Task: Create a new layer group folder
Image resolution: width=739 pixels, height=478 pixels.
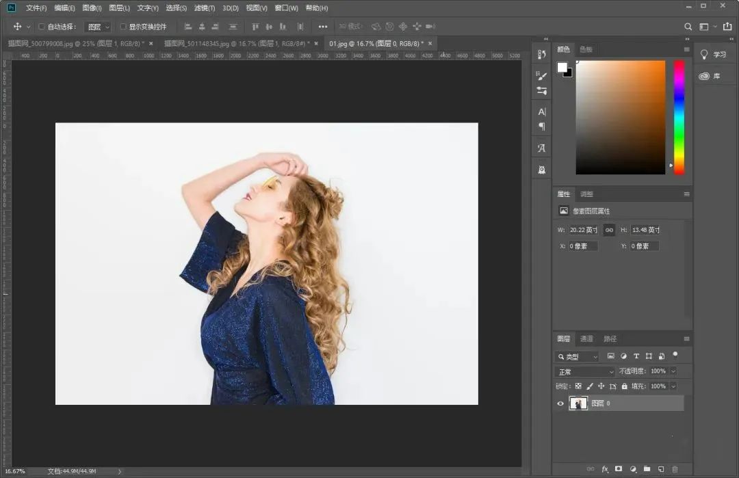Action: [x=647, y=469]
